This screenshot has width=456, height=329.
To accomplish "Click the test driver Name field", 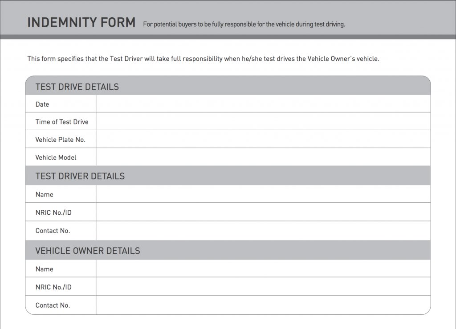I will [263, 194].
